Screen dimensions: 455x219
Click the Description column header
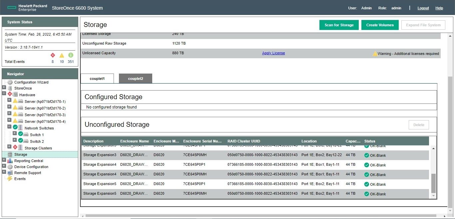pos(93,141)
